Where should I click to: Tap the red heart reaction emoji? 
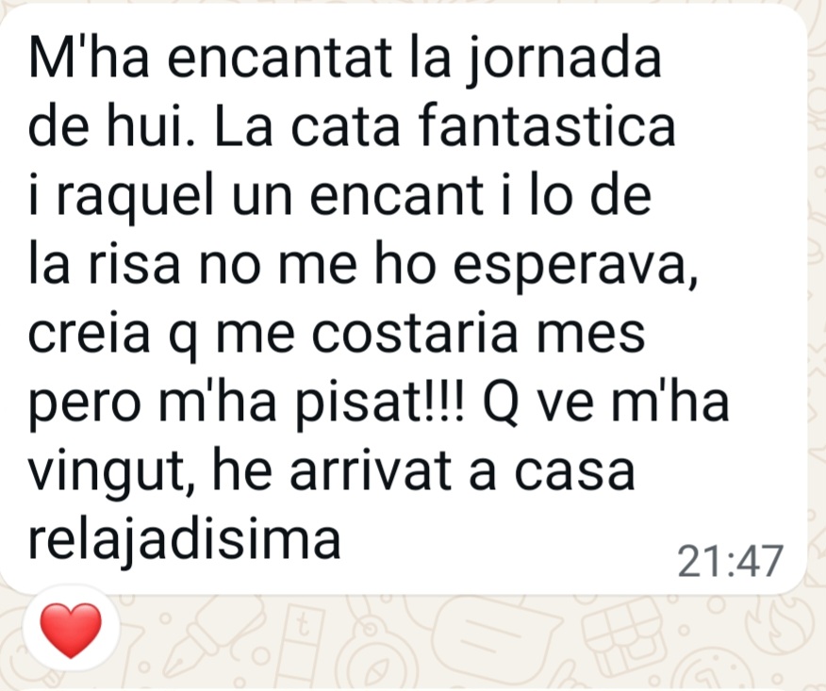coord(71,631)
